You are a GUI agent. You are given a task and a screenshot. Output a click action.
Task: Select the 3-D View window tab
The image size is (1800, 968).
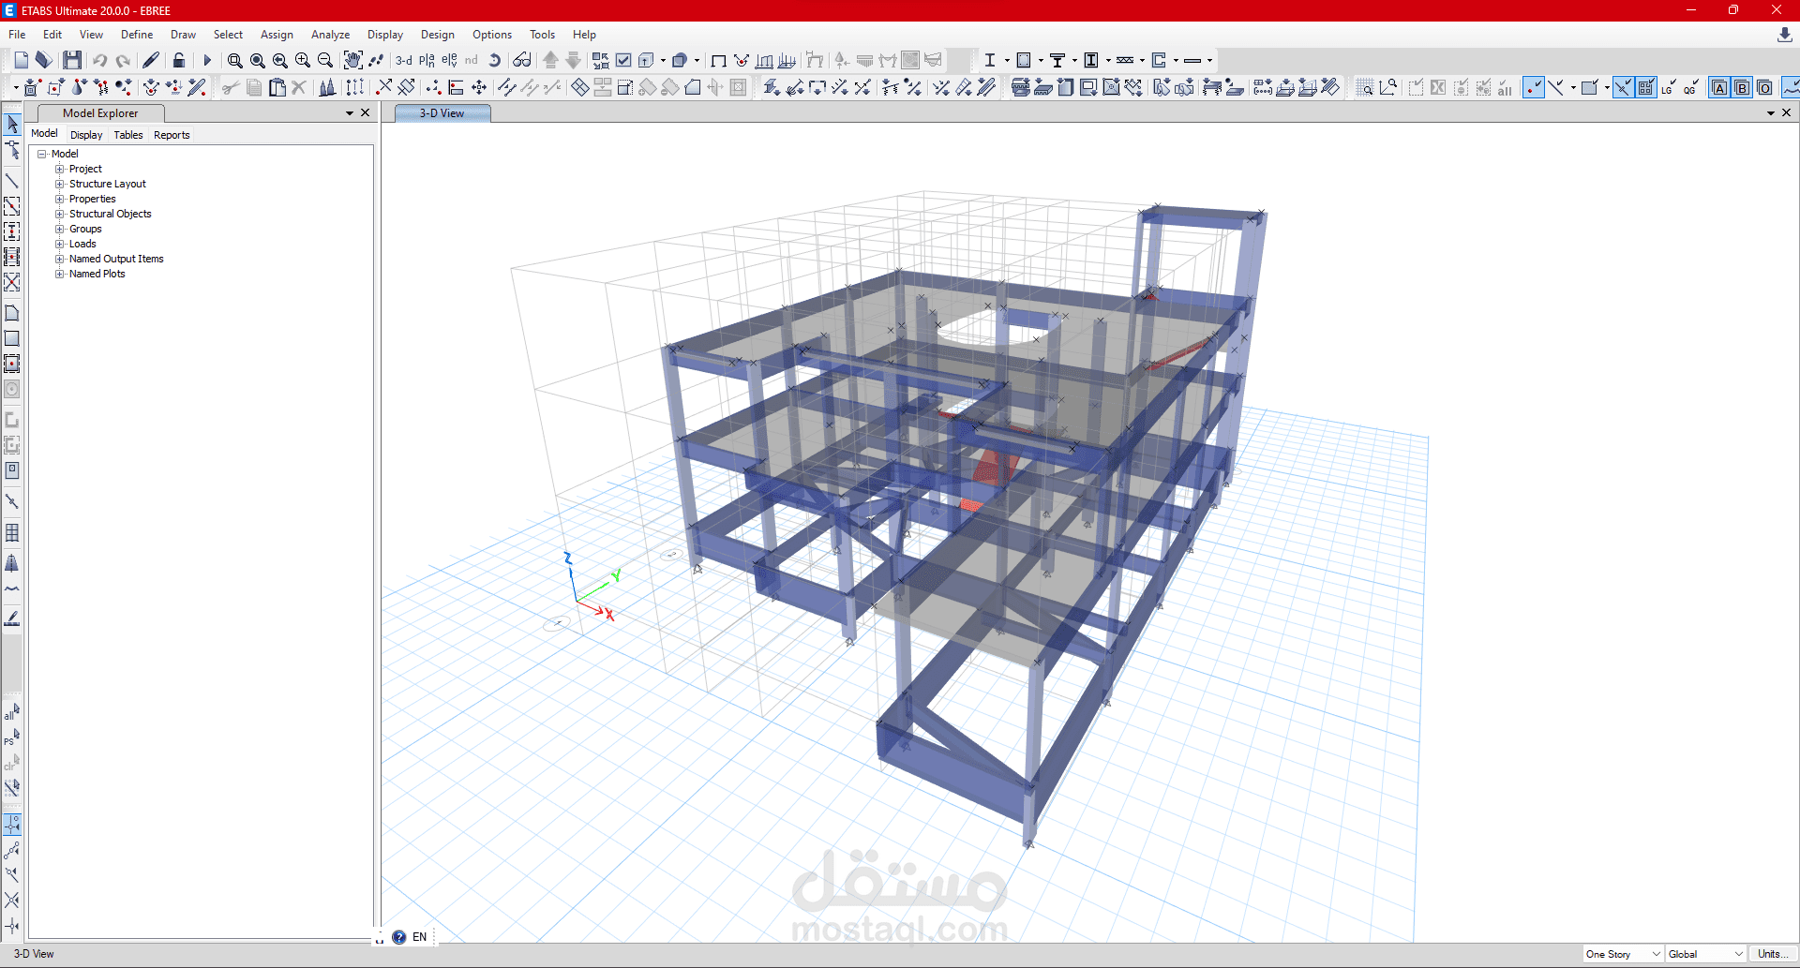click(x=442, y=113)
